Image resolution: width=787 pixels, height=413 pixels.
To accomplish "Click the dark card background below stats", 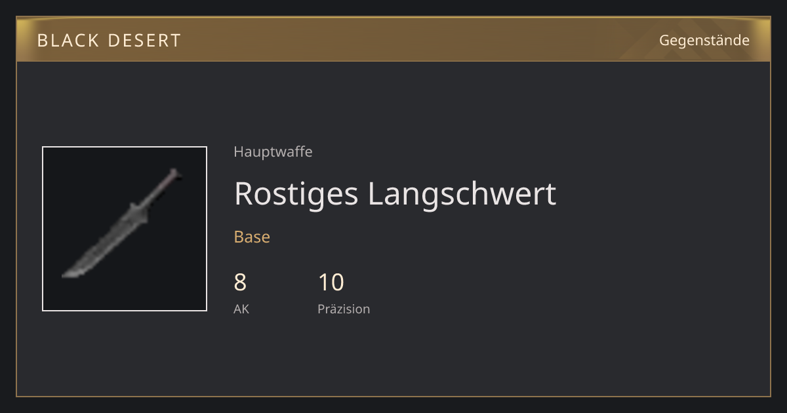I will (393, 357).
